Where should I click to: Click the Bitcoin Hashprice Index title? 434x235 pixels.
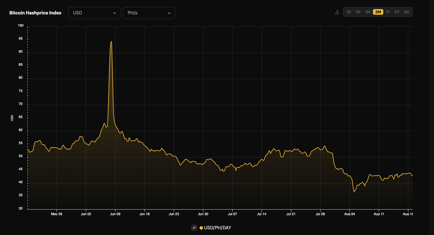tap(35, 13)
